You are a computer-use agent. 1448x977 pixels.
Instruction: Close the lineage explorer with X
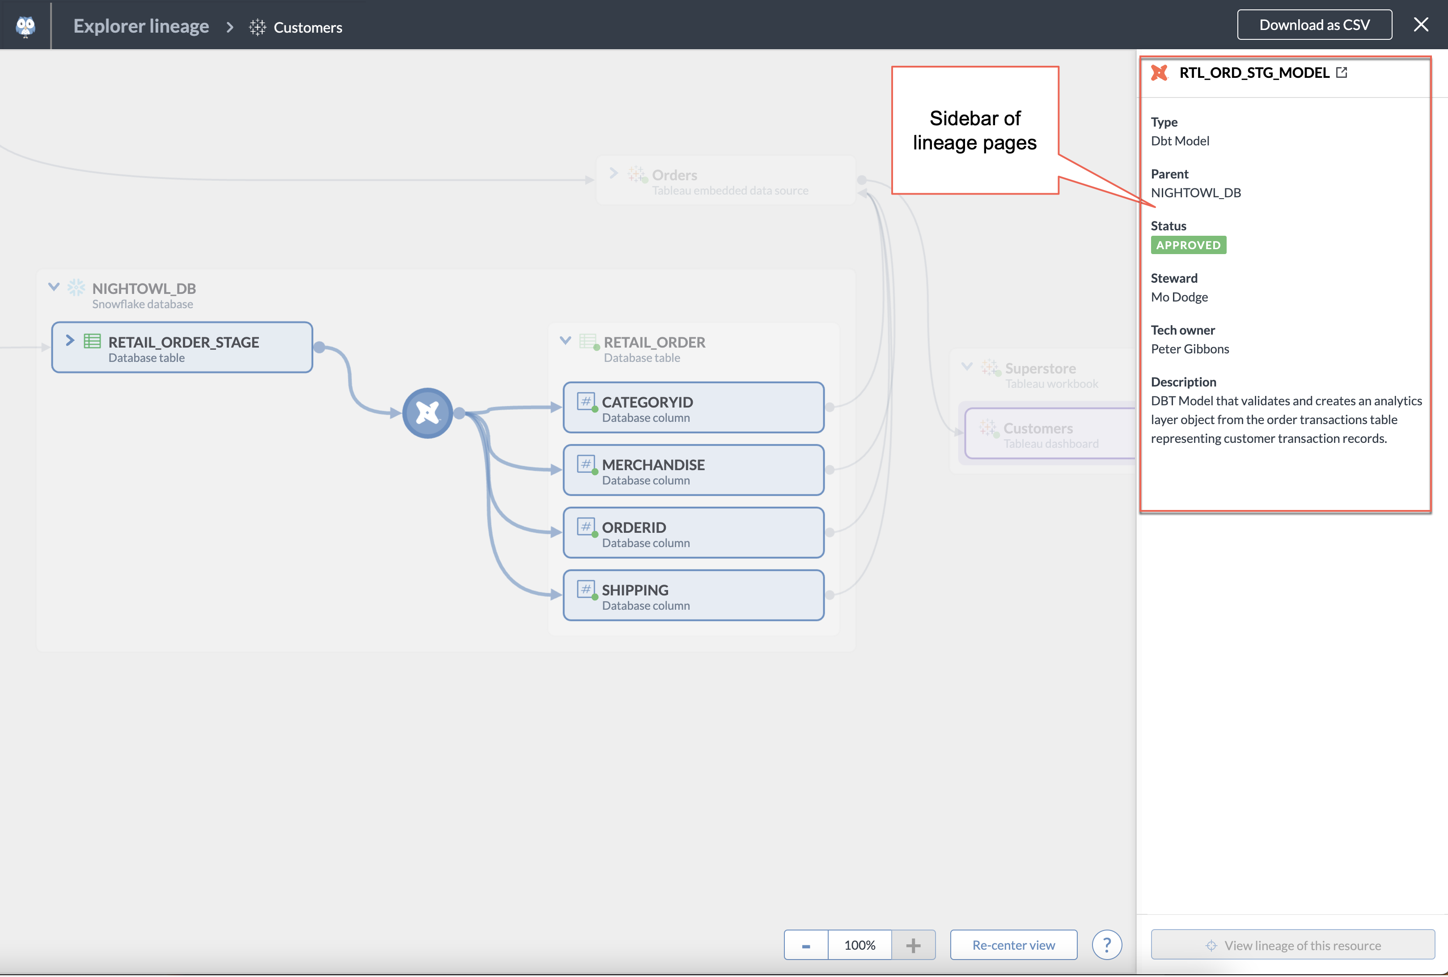[1421, 24]
